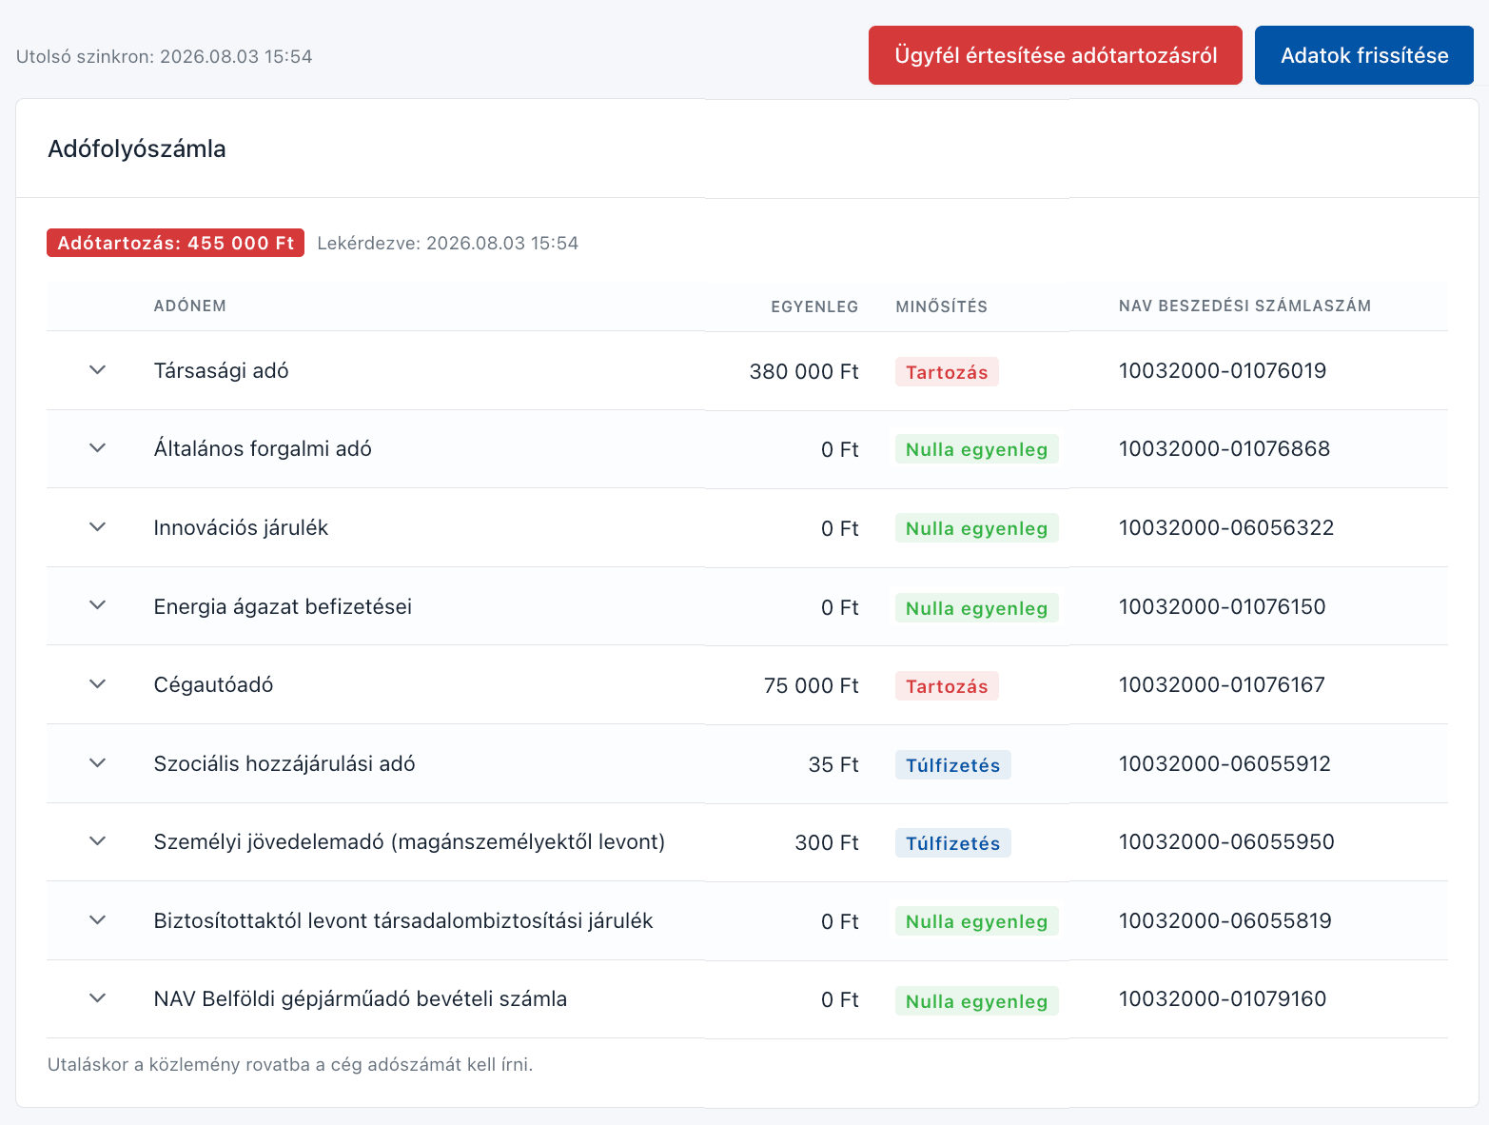Click the Adónem column header

coord(190,306)
